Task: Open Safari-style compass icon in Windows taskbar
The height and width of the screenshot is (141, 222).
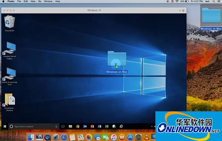Action: coord(114,127)
